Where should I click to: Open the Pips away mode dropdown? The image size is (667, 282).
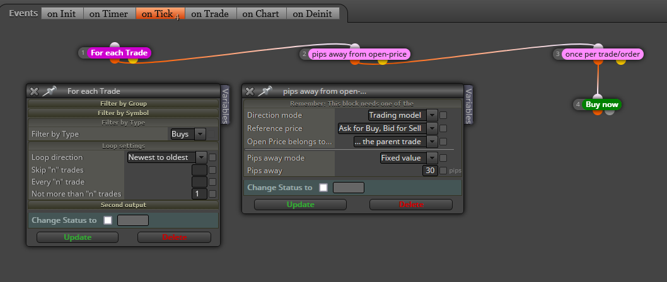(x=409, y=158)
